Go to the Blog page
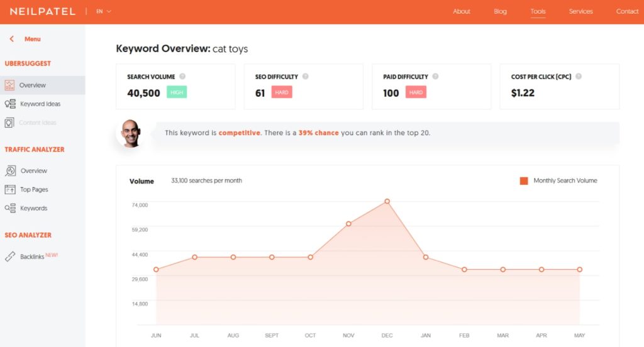644x347 pixels. click(x=500, y=11)
